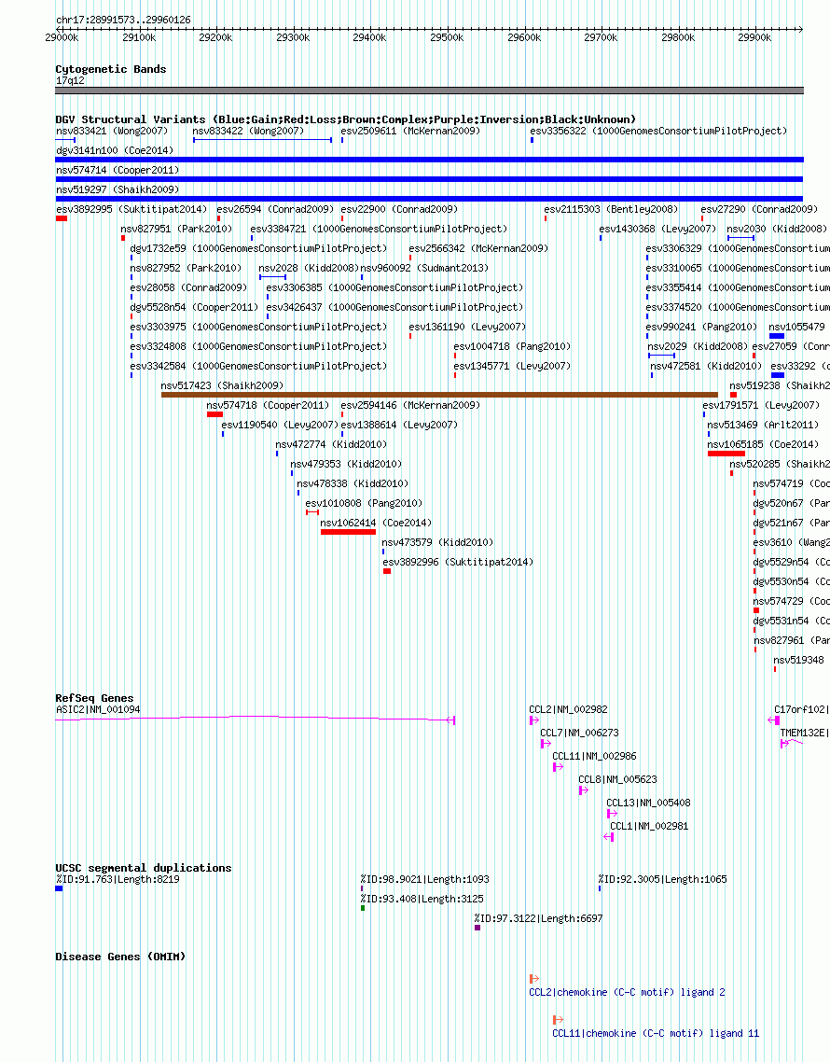Select label esv26594 (Conrad2009)
The width and height of the screenshot is (830, 1062).
pyautogui.click(x=275, y=209)
